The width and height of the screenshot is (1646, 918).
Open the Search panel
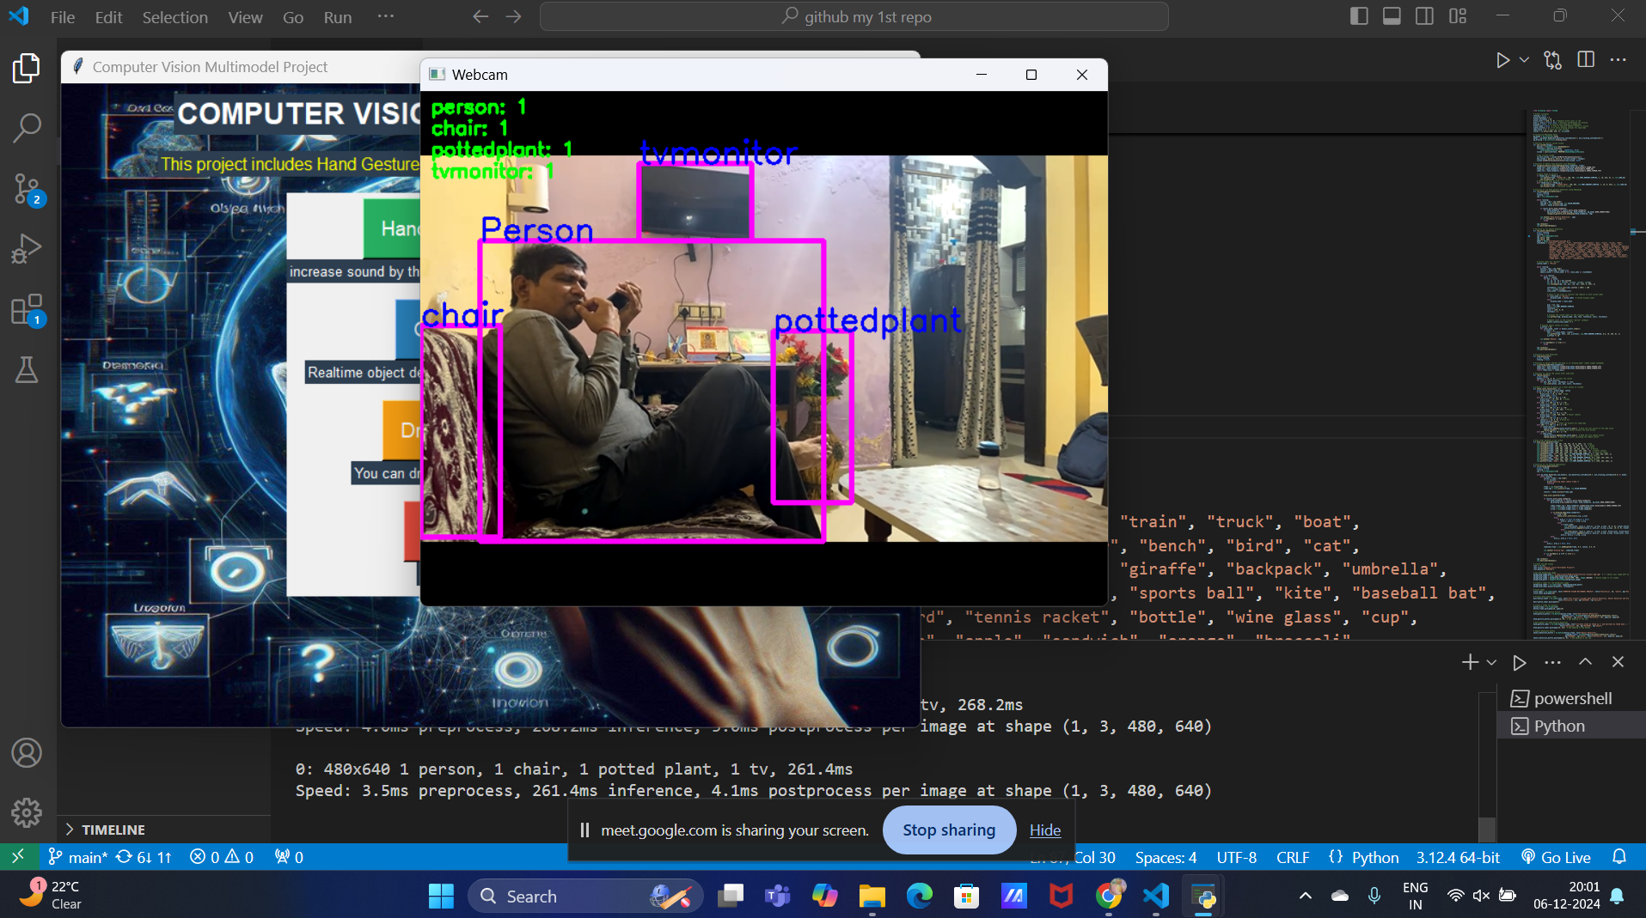click(x=27, y=127)
